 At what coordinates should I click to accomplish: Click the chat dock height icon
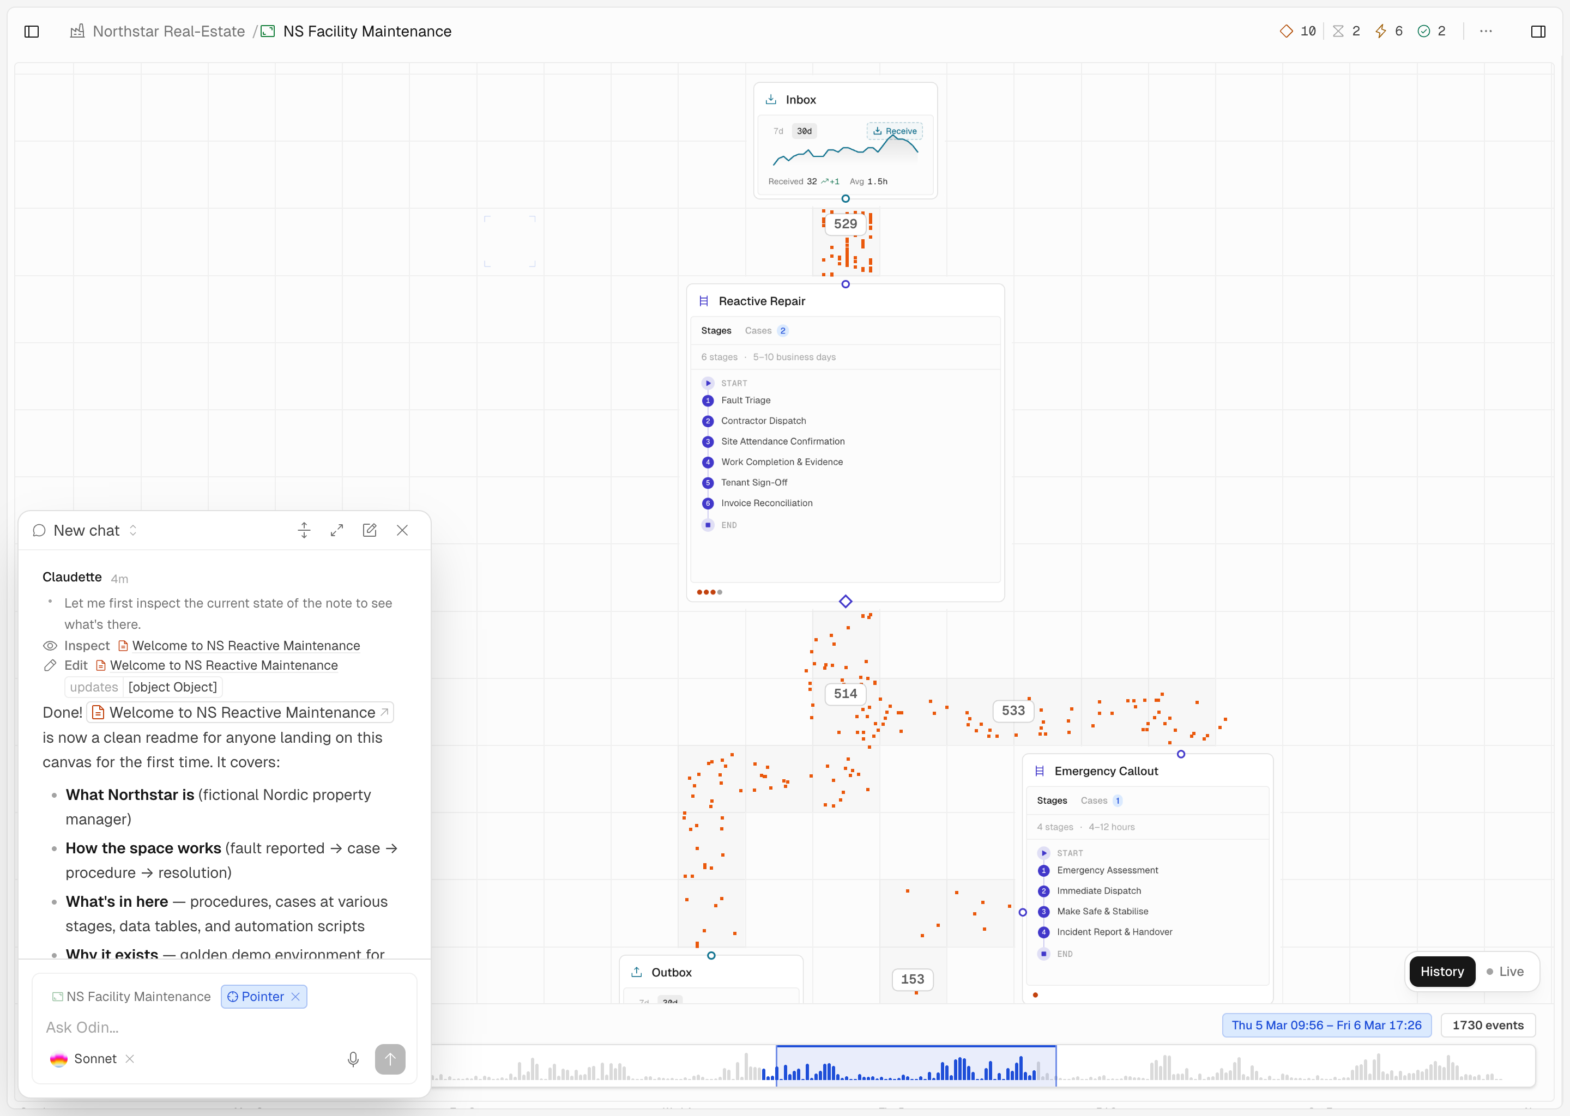click(304, 531)
